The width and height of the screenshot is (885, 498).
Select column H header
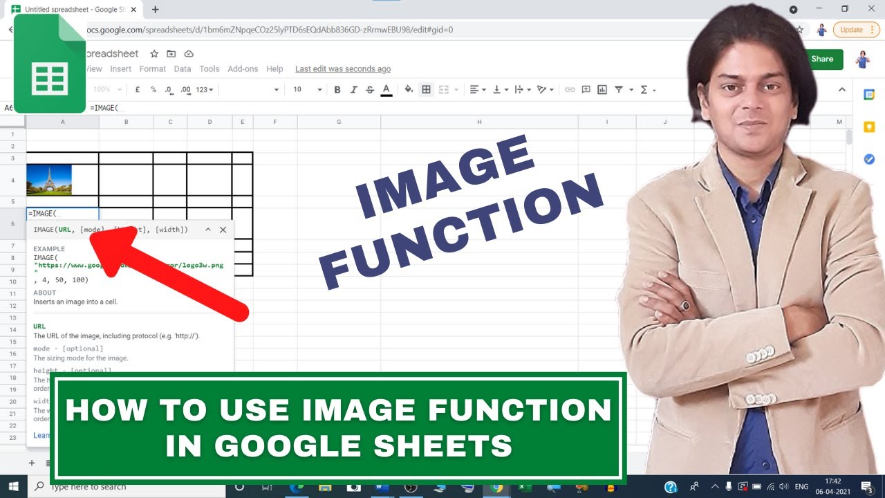click(479, 122)
